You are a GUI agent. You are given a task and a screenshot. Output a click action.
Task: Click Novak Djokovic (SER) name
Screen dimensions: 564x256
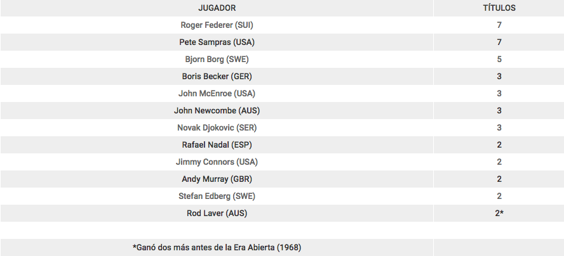pyautogui.click(x=217, y=128)
